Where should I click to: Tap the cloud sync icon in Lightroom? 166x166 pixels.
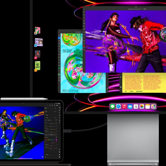click(x=57, y=105)
